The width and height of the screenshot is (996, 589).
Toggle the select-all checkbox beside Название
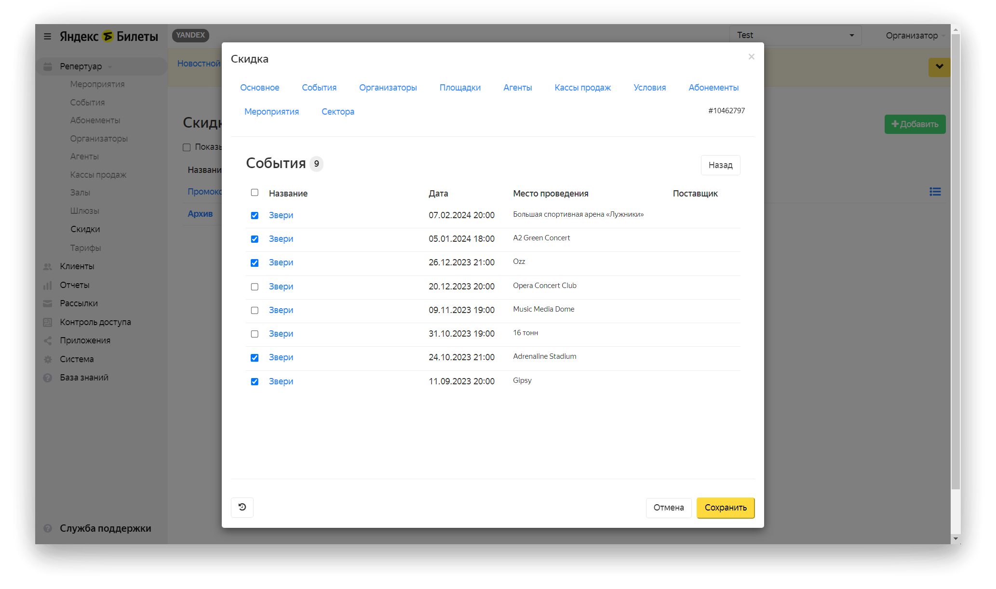click(x=255, y=193)
